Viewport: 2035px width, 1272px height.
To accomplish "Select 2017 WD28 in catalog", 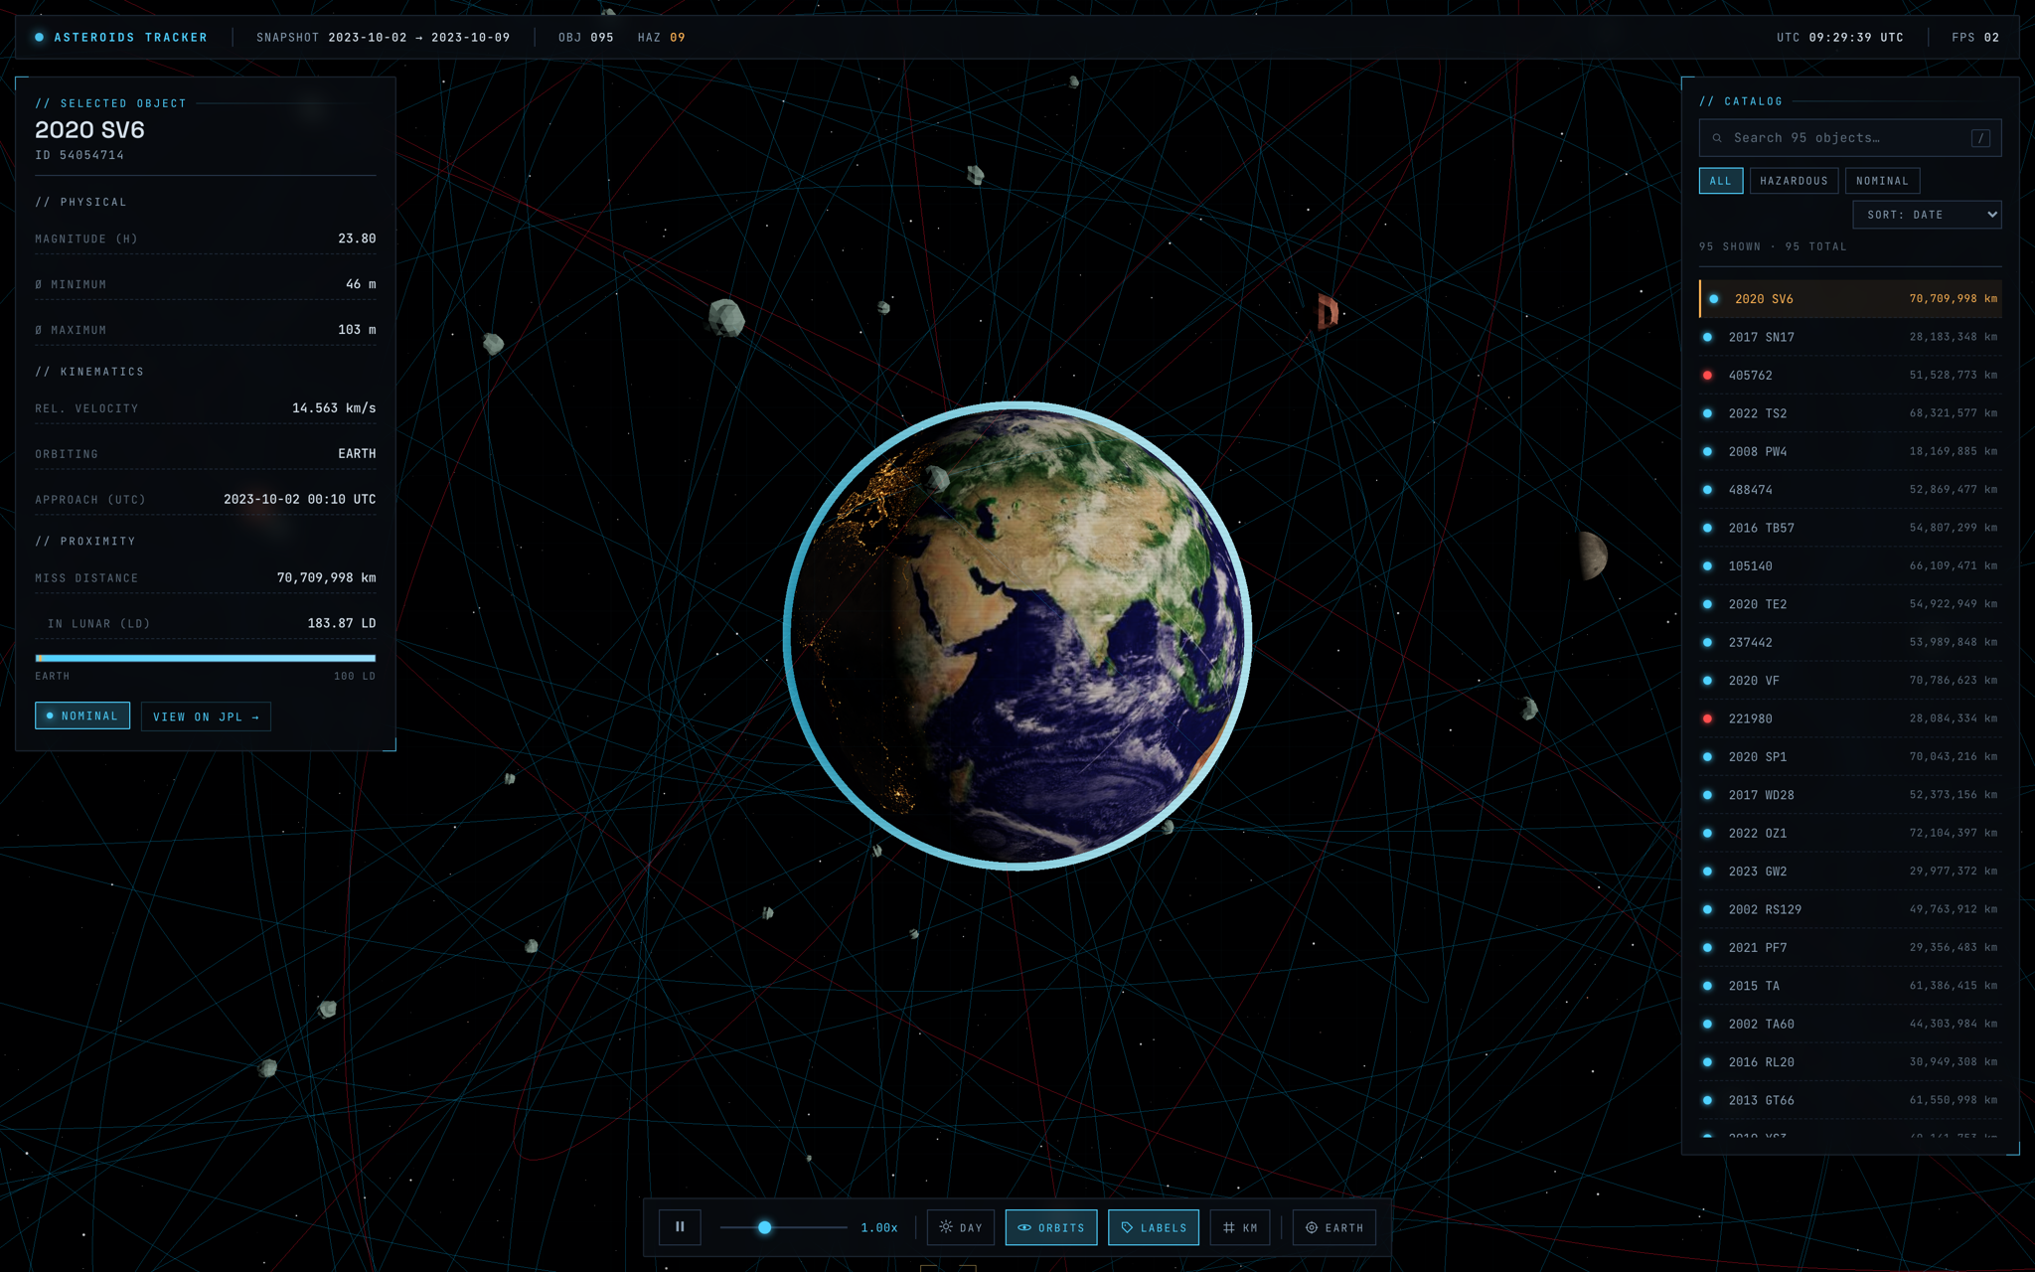I will tap(1850, 795).
